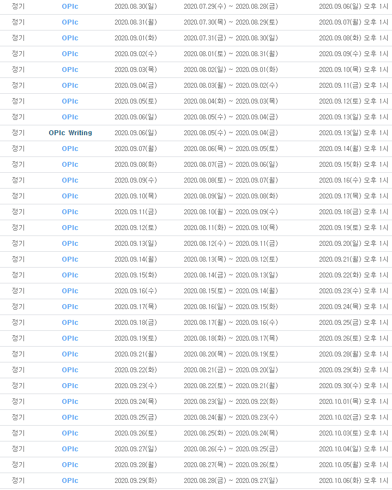Viewport: 392px width, 490px height.
Task: Select registration period 2020.08.10(월) ~ 2020.09.09(수)
Action: pyautogui.click(x=231, y=212)
